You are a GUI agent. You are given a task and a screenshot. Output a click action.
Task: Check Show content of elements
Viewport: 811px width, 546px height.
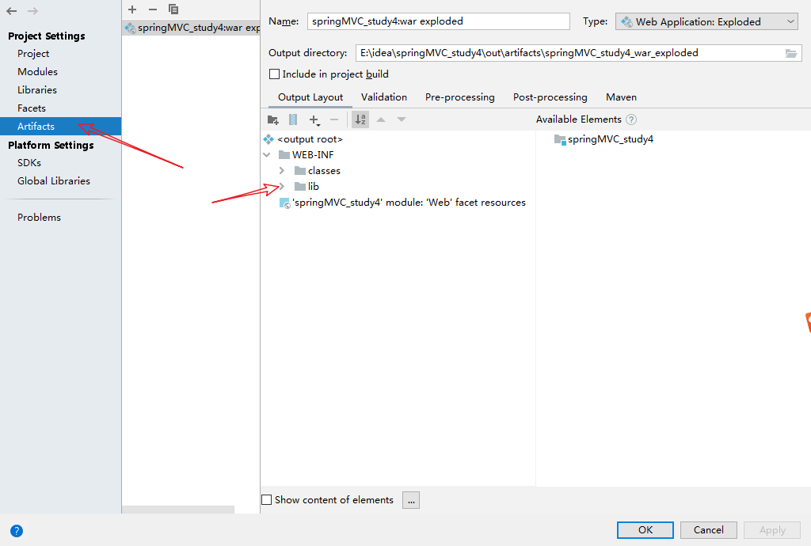point(267,499)
